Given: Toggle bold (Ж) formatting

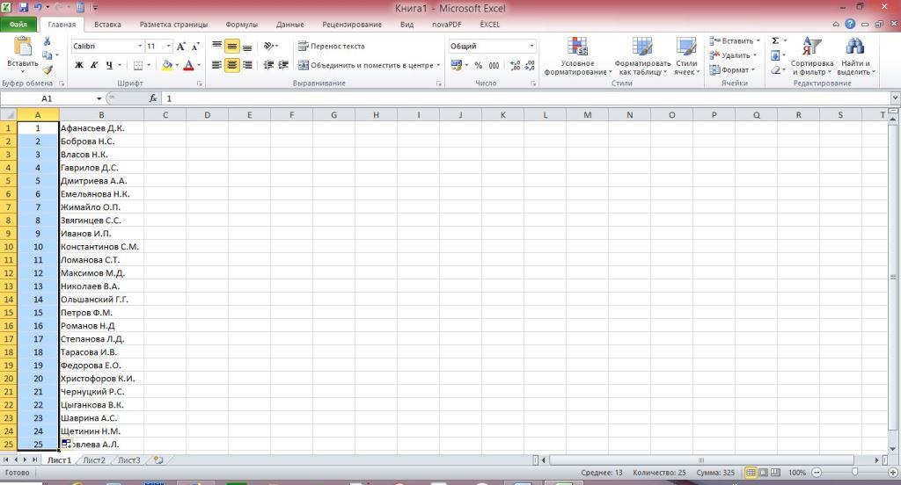Looking at the screenshot, I should pyautogui.click(x=79, y=65).
